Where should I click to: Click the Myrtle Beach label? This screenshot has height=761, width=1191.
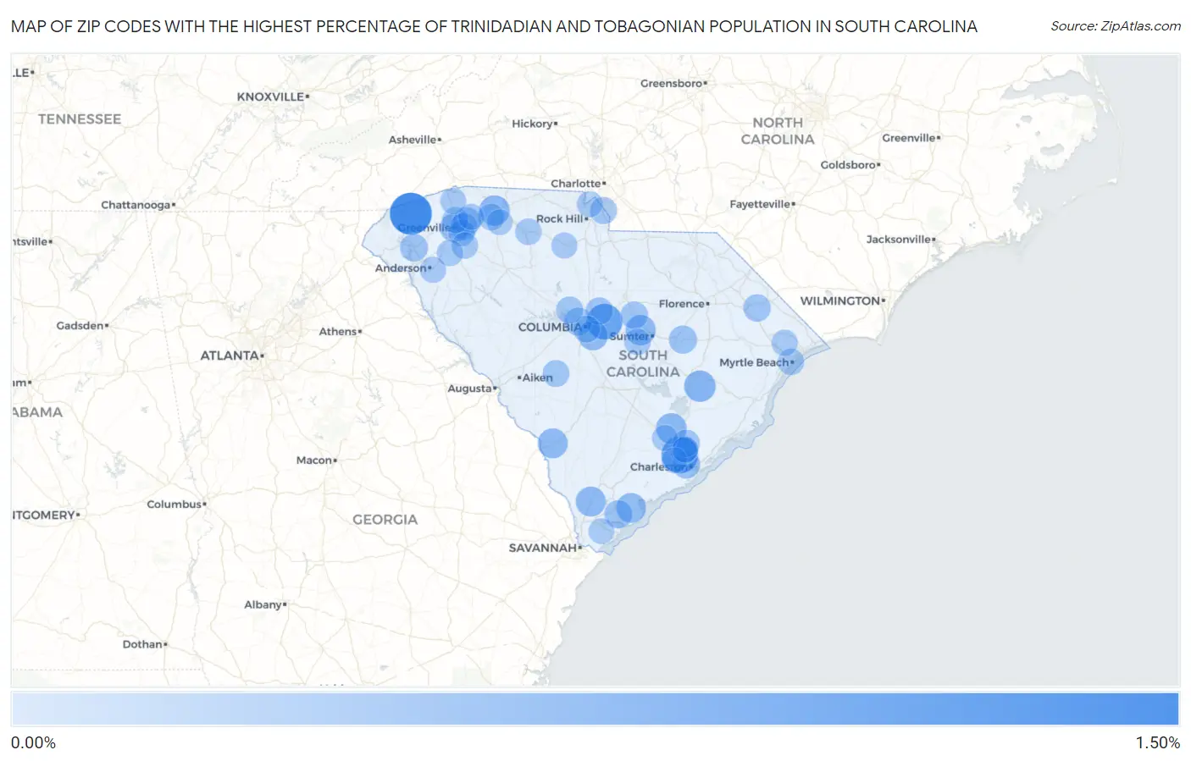755,362
